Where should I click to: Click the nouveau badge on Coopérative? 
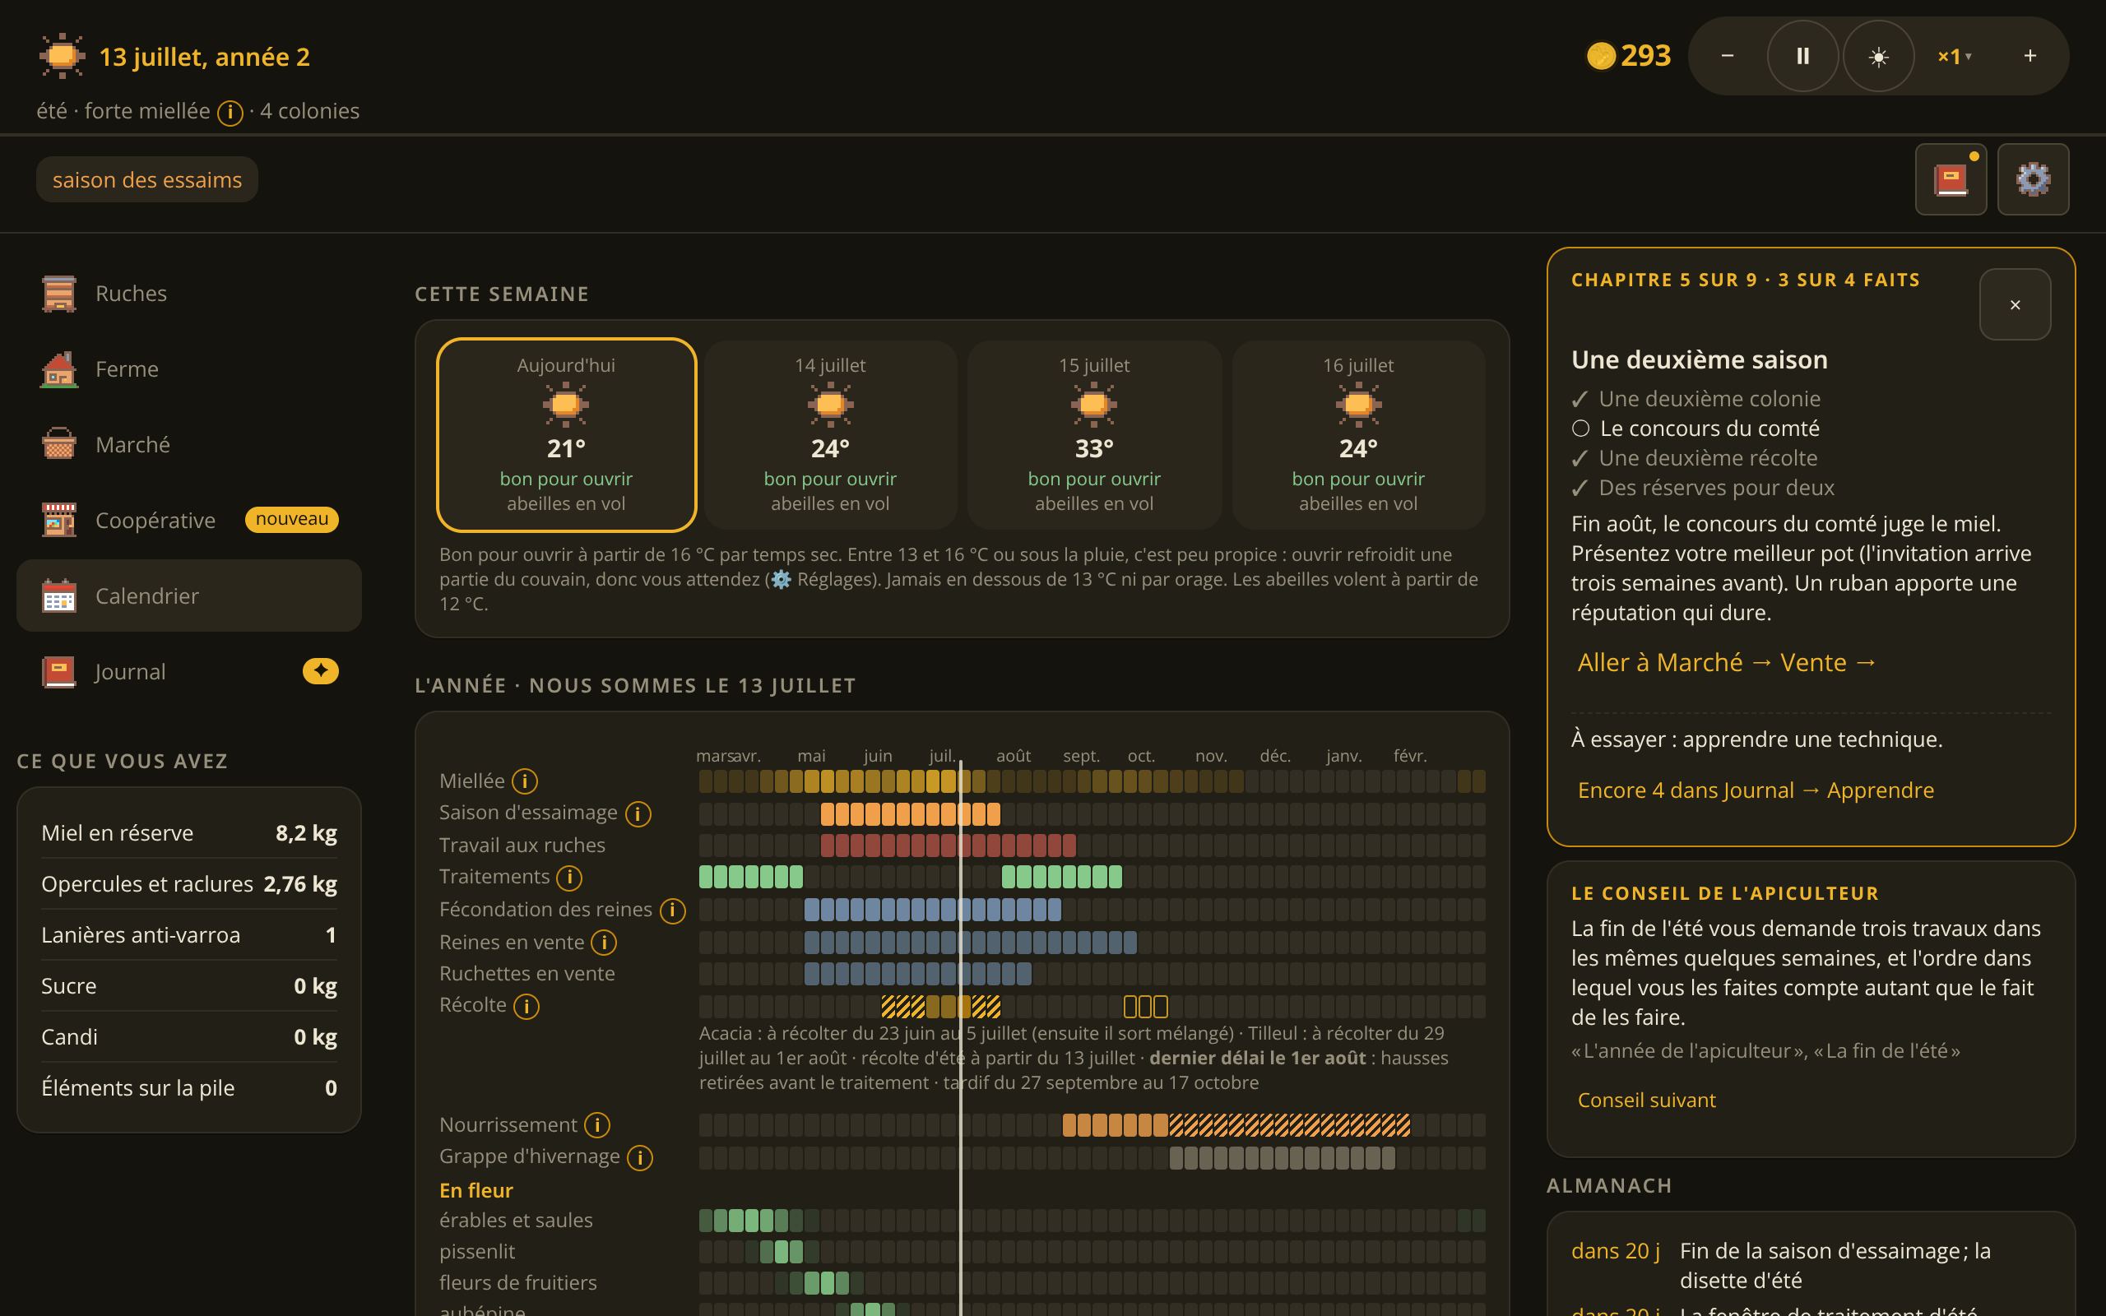(291, 519)
